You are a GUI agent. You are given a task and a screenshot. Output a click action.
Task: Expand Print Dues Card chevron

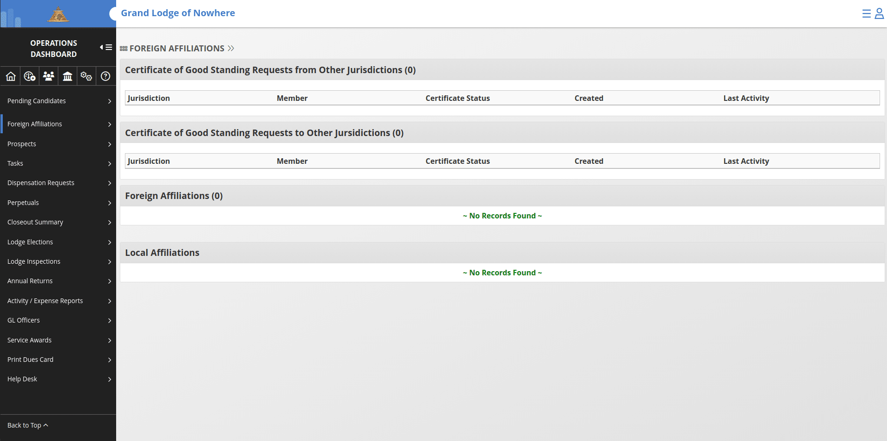110,360
